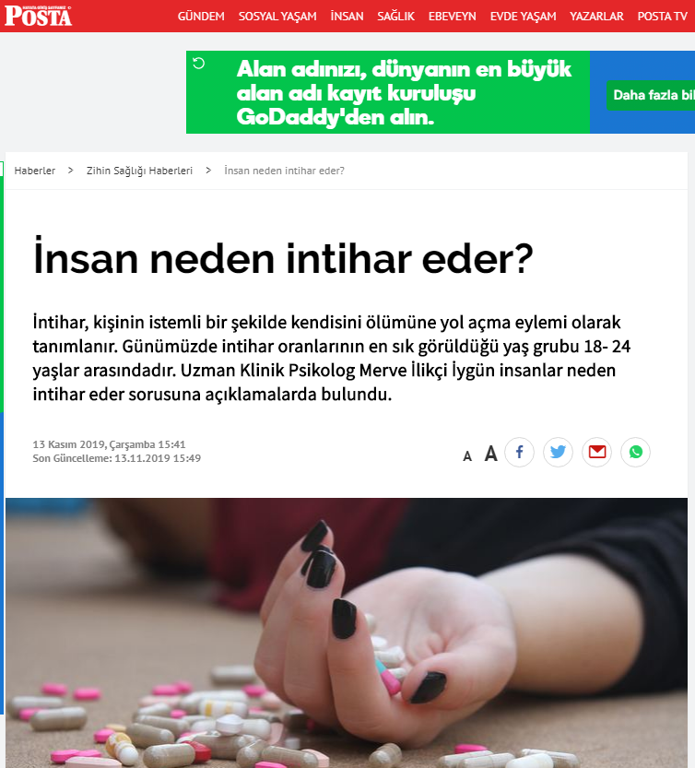Image resolution: width=695 pixels, height=768 pixels.
Task: Open EVDE YAŞAM section
Action: click(x=523, y=17)
